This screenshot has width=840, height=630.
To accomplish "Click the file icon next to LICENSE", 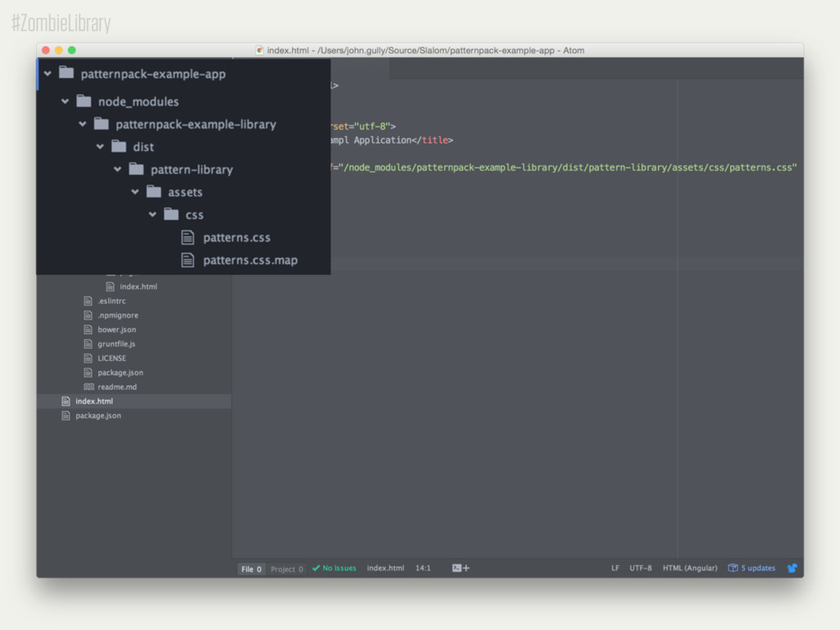I will (x=89, y=358).
